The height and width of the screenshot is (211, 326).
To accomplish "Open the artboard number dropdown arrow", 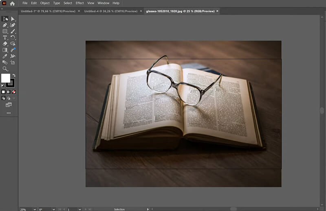I will tap(79, 209).
